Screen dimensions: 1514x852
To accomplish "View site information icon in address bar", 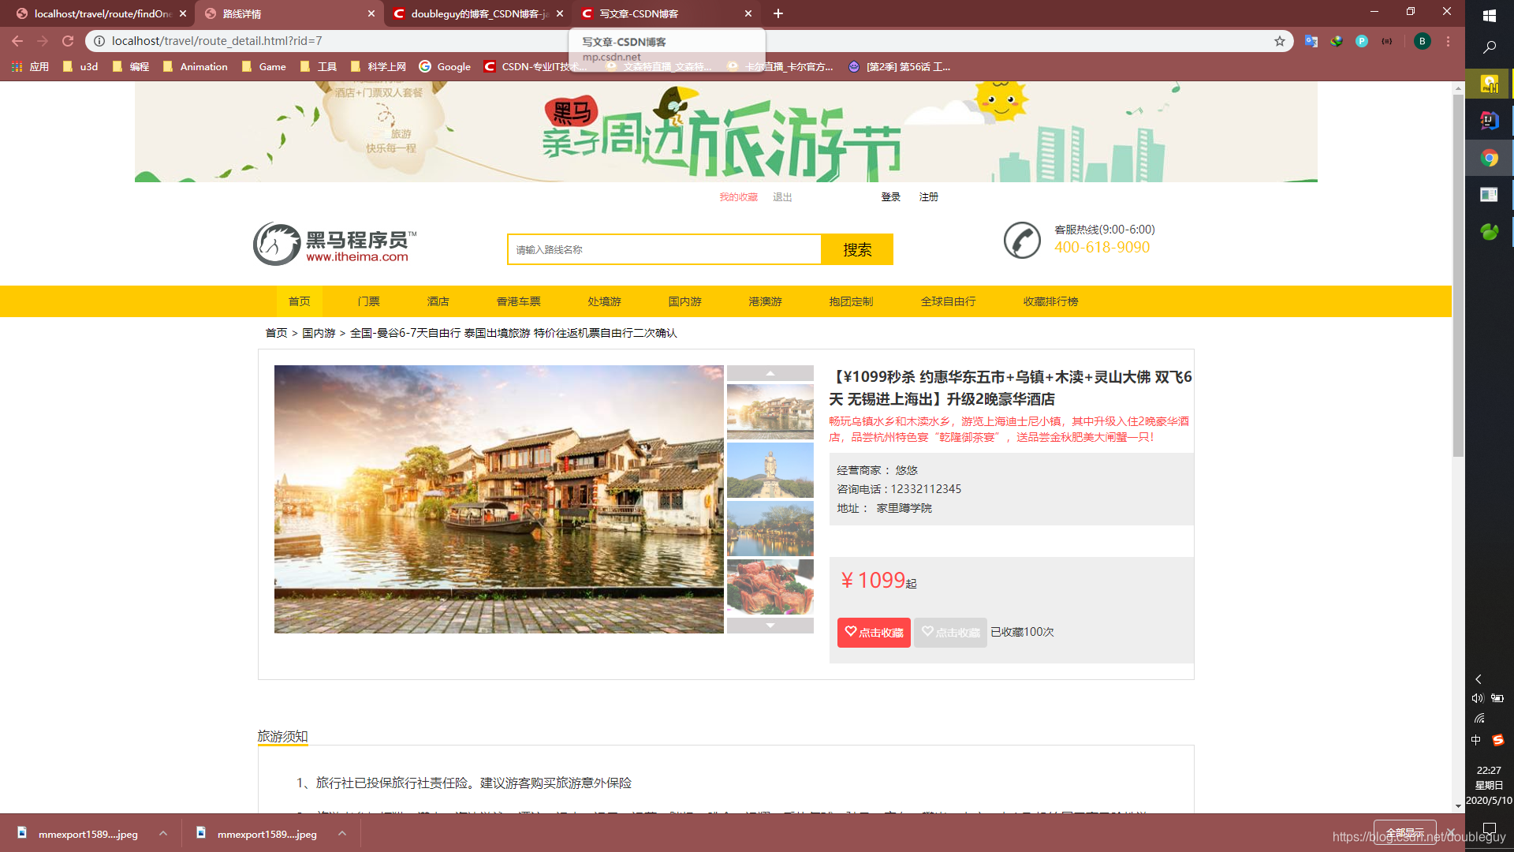I will (99, 41).
